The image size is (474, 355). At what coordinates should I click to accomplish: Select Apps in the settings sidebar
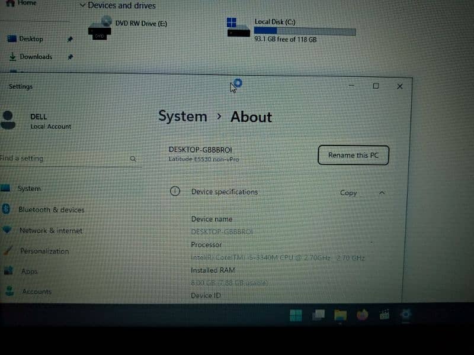29,271
